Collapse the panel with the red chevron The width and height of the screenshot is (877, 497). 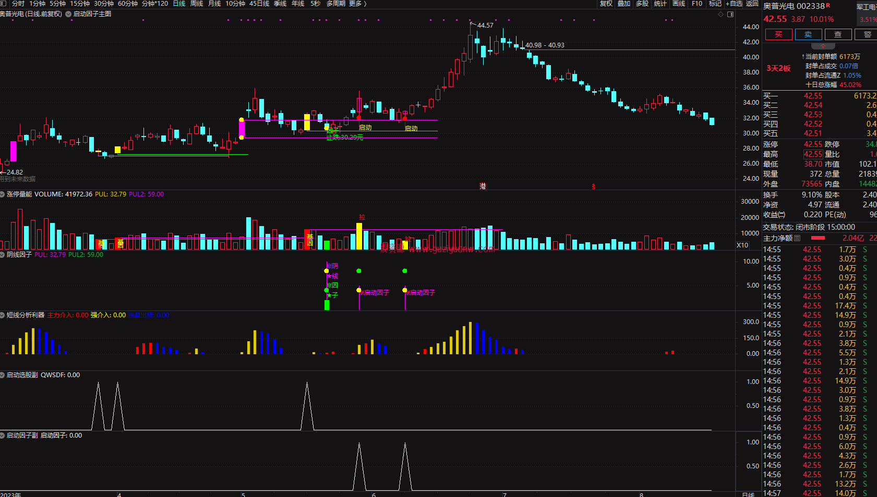823,46
